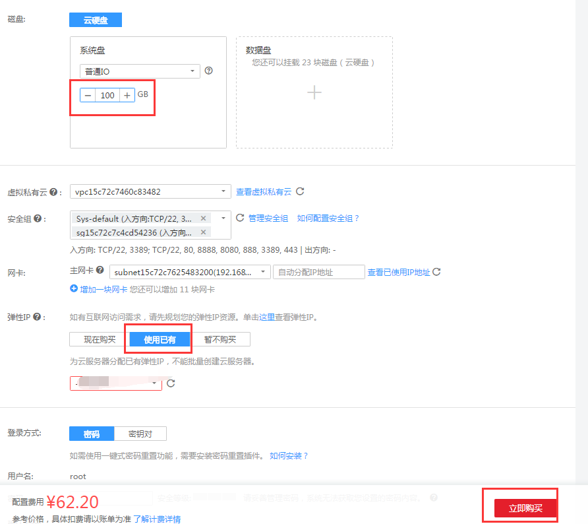Click the plus icon to add data disk
This screenshot has height=524, width=588.
pos(314,92)
